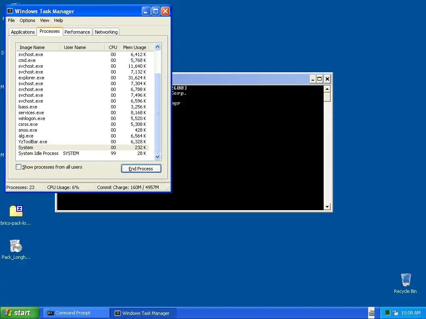Viewport: 426px width, 319px height.
Task: Select svchost.exe row using 11,640 K
Action: (x=83, y=66)
